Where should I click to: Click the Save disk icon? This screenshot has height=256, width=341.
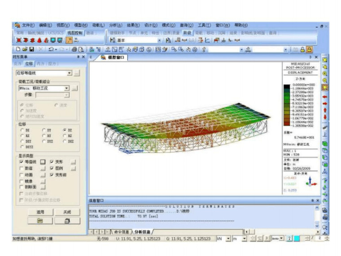(32, 49)
